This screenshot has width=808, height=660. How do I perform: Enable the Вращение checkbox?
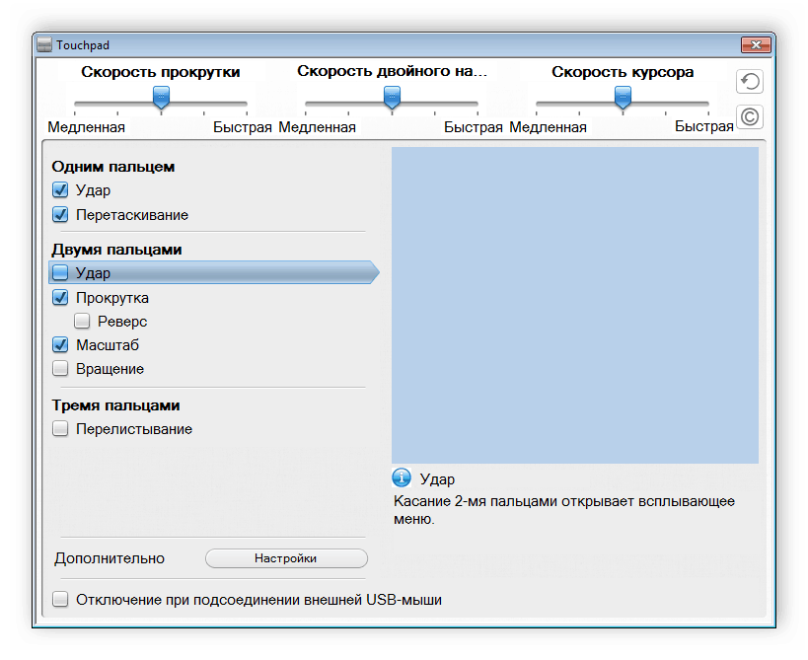click(60, 368)
